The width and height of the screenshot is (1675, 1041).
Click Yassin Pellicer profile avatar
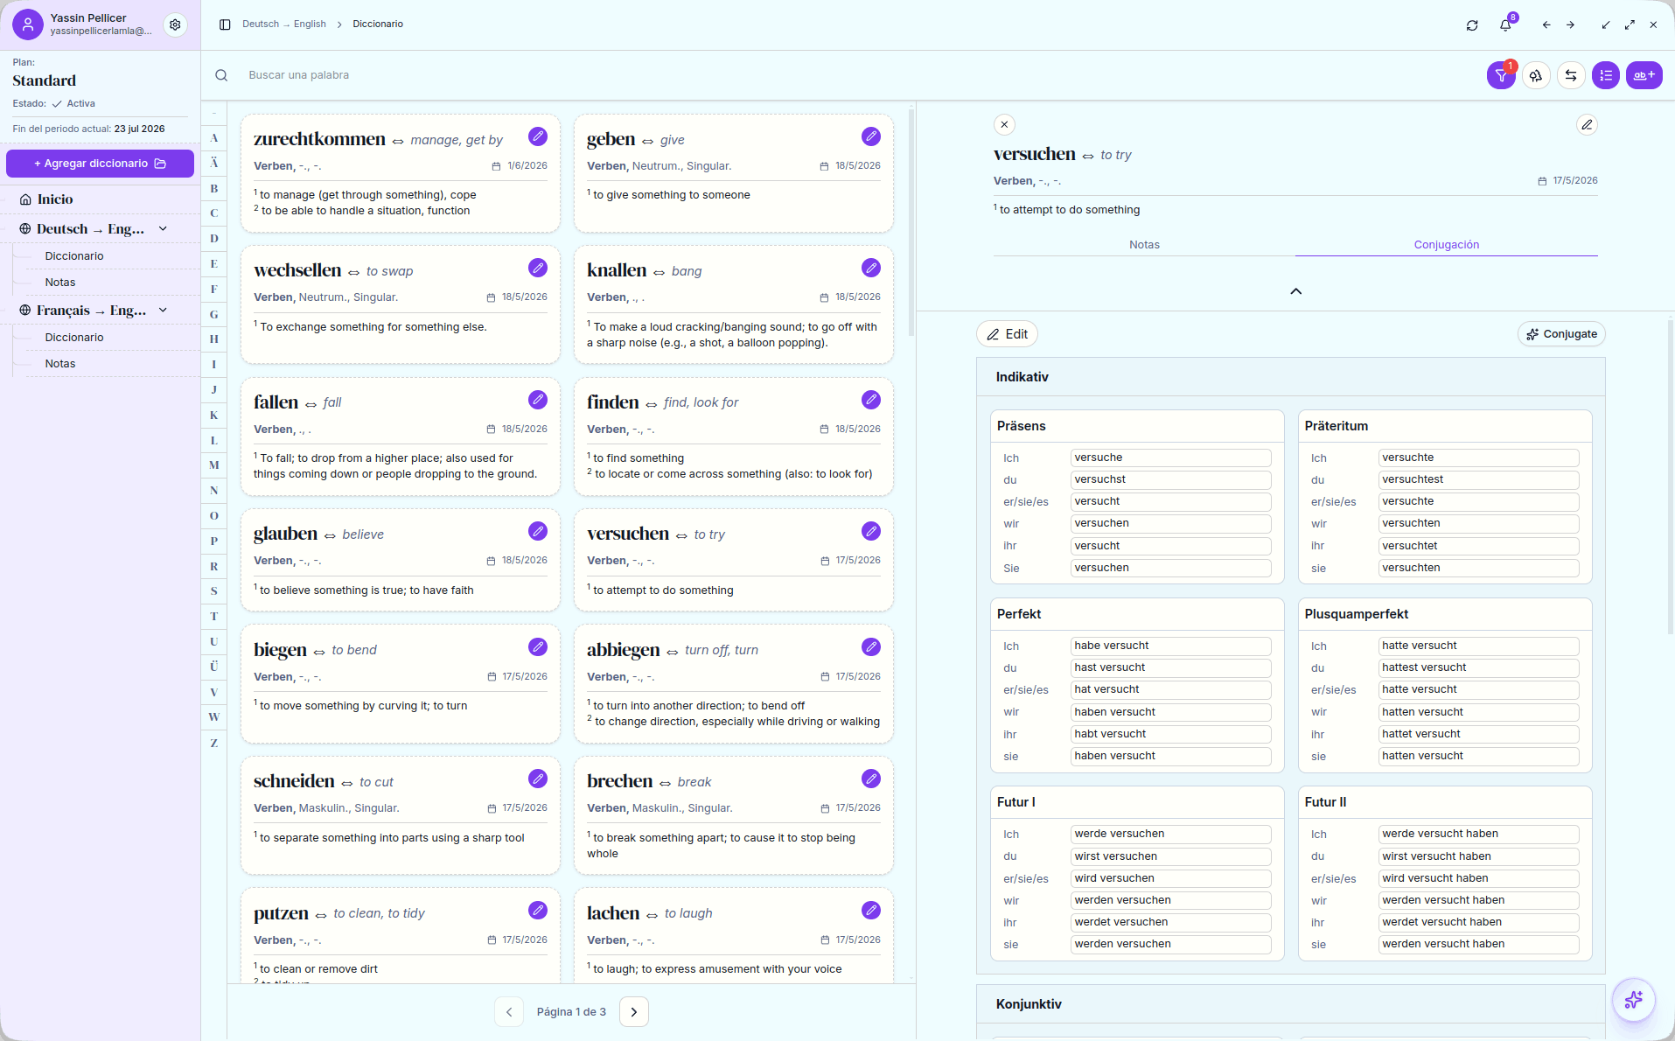point(28,24)
